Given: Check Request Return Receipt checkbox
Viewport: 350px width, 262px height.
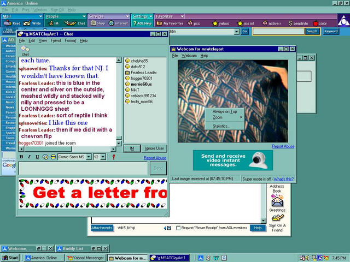Looking at the screenshot, I should (178, 228).
